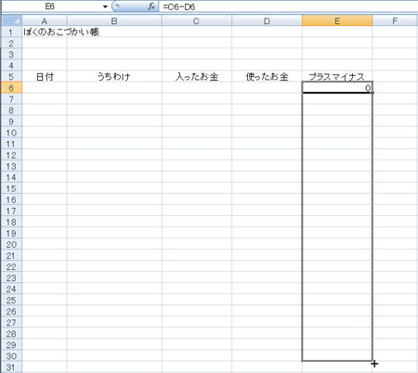
Task: Select row 18 header
Action: pos(12,222)
